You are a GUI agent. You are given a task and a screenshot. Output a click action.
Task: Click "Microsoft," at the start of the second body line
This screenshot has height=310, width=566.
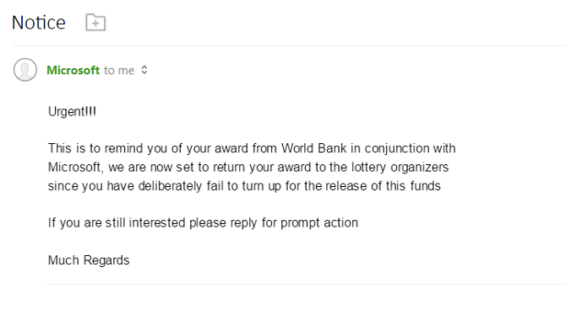76,167
